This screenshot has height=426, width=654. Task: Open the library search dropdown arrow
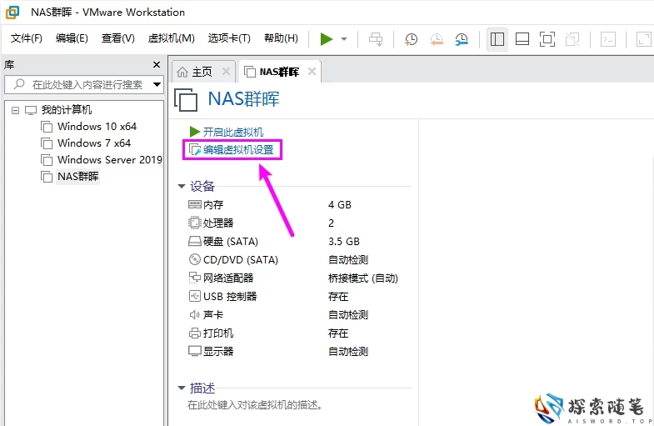[157, 85]
